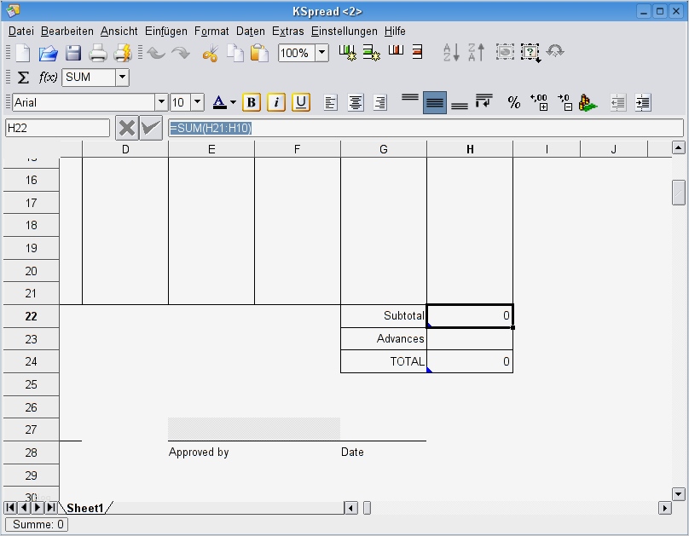Click the money format icon

[x=588, y=102]
